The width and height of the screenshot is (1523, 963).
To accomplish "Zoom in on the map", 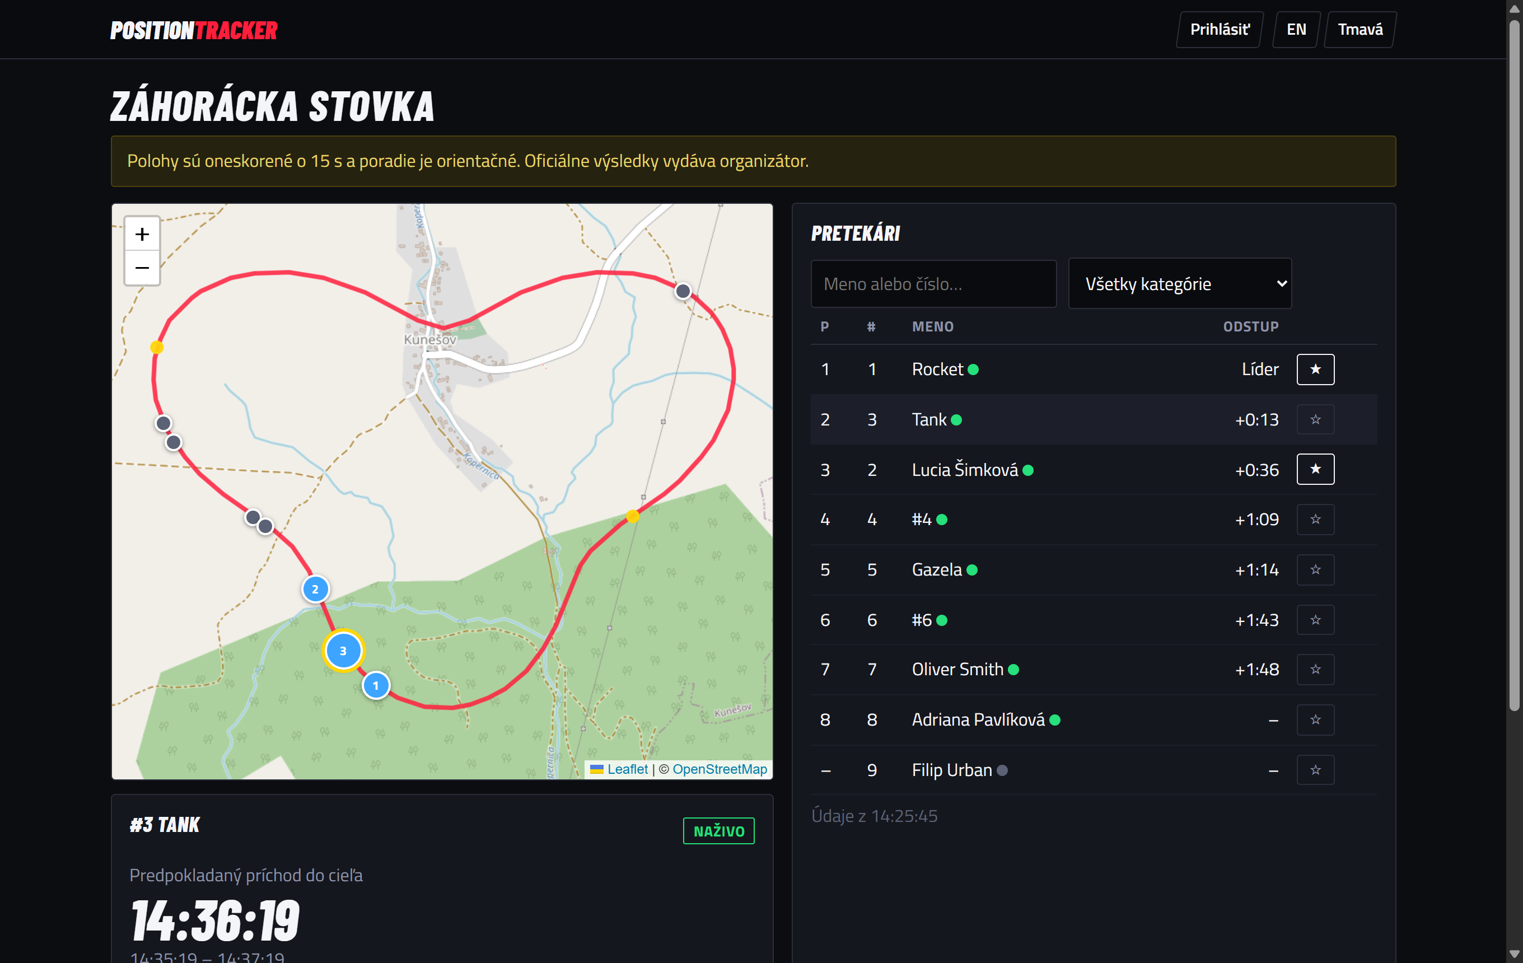I will (142, 235).
